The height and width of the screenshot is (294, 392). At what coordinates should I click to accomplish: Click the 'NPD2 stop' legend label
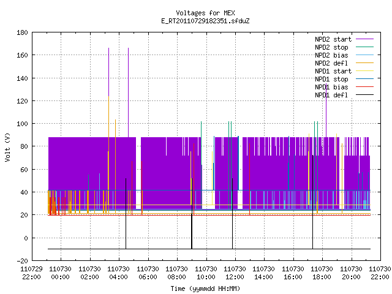(x=331, y=47)
